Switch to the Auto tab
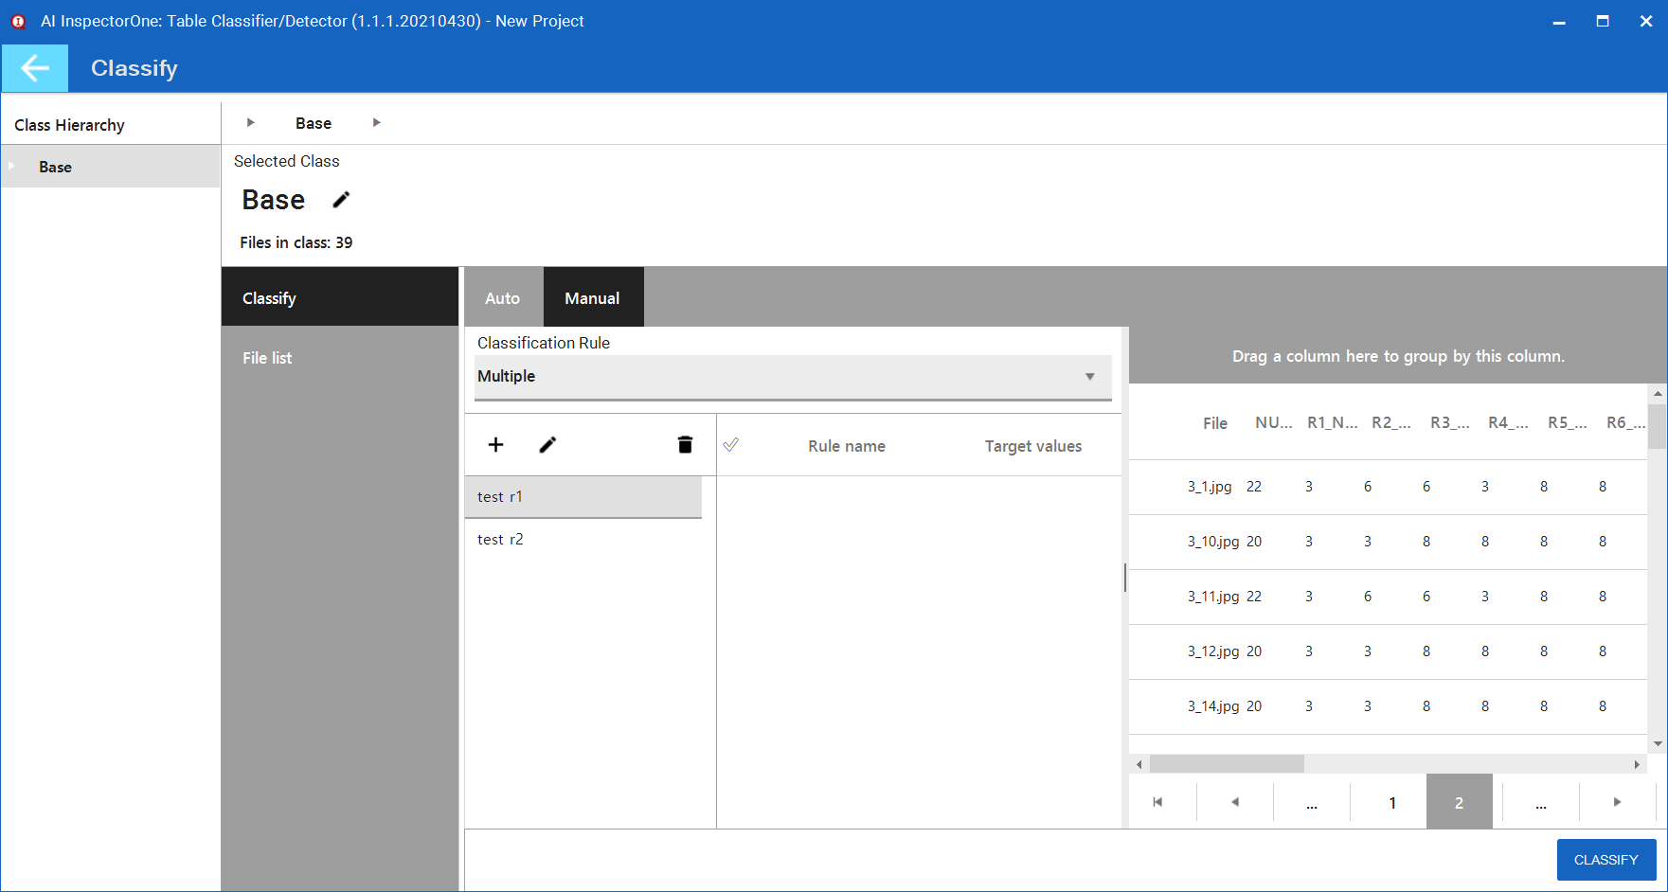This screenshot has width=1668, height=892. click(x=502, y=298)
